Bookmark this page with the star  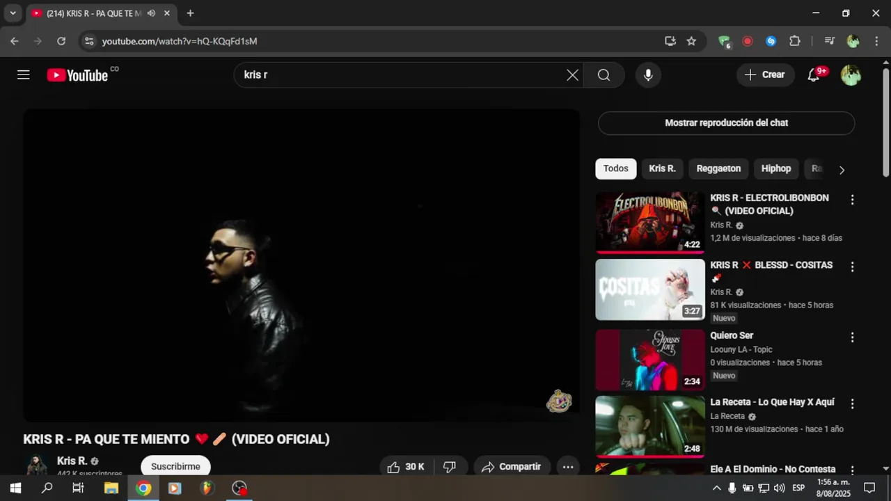tap(691, 41)
